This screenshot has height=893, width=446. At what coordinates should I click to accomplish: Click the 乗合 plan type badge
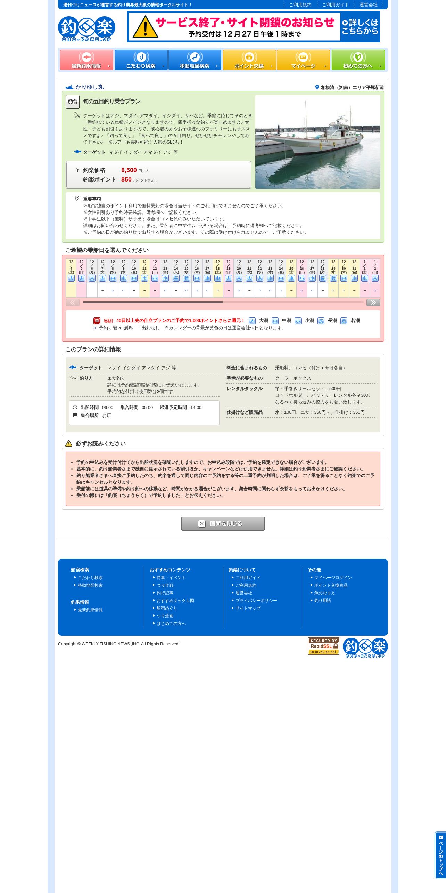click(x=73, y=102)
